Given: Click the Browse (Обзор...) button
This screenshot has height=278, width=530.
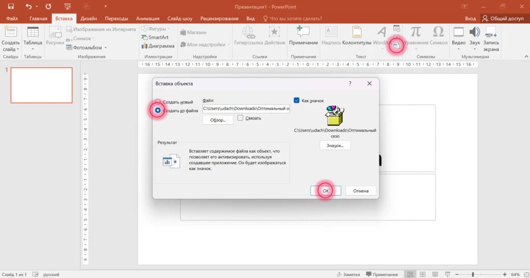Looking at the screenshot, I should click(218, 120).
